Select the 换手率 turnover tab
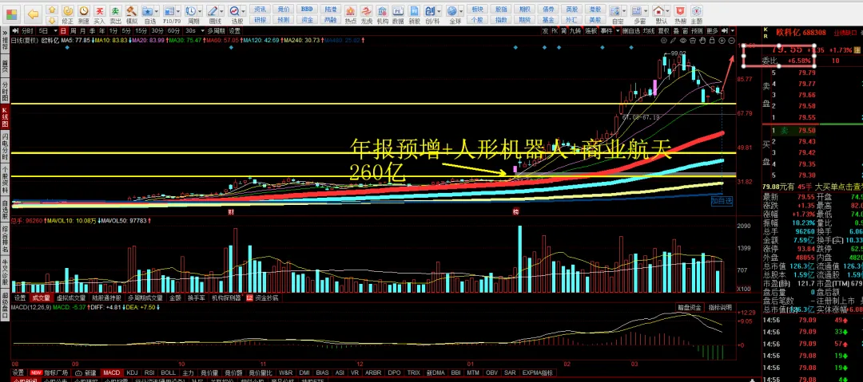Screen dimensions: 863x382 point(196,297)
